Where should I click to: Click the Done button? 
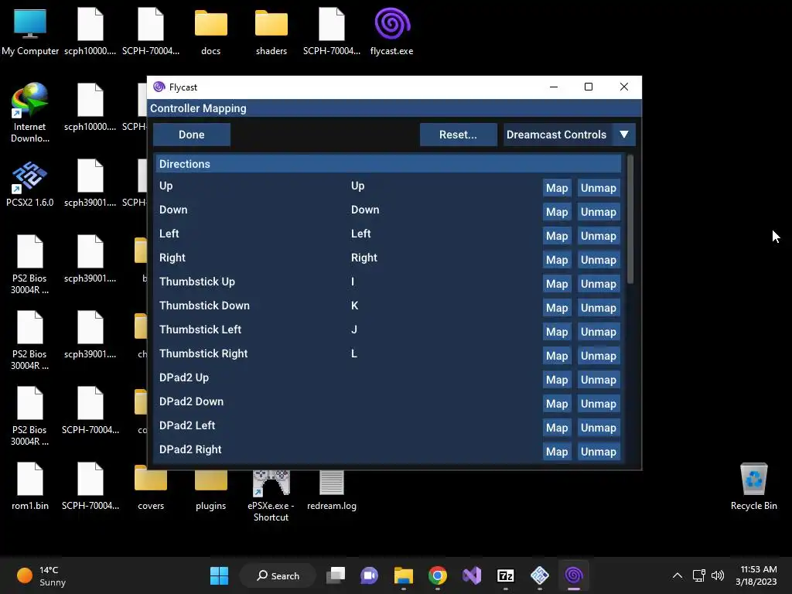[x=192, y=135]
